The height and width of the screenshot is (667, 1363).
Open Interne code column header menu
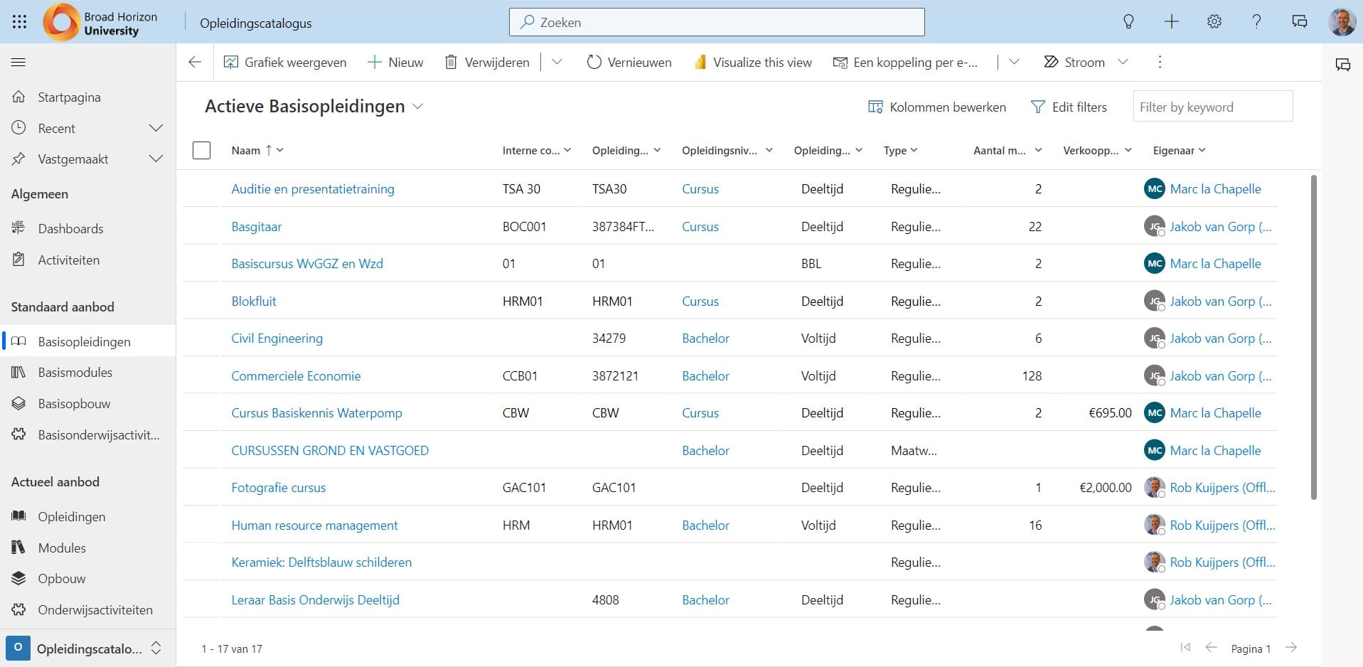click(x=537, y=151)
